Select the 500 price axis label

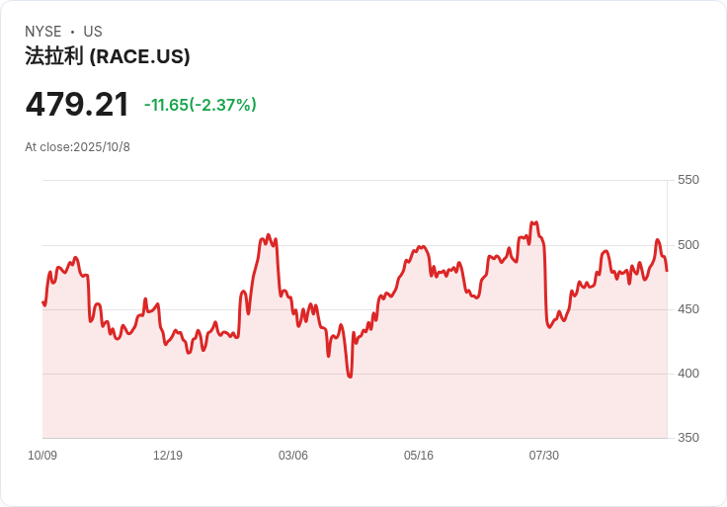click(x=687, y=245)
